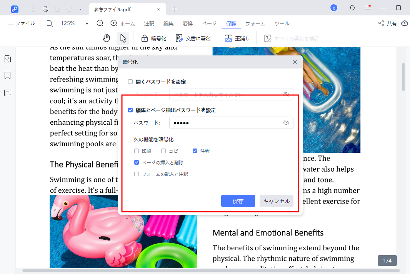Switch to the 注釈 tab
The width and height of the screenshot is (410, 274).
point(149,23)
